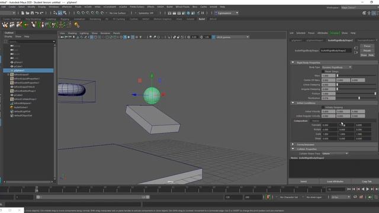Click the Redo arrow icon

pyautogui.click(x=41, y=13)
